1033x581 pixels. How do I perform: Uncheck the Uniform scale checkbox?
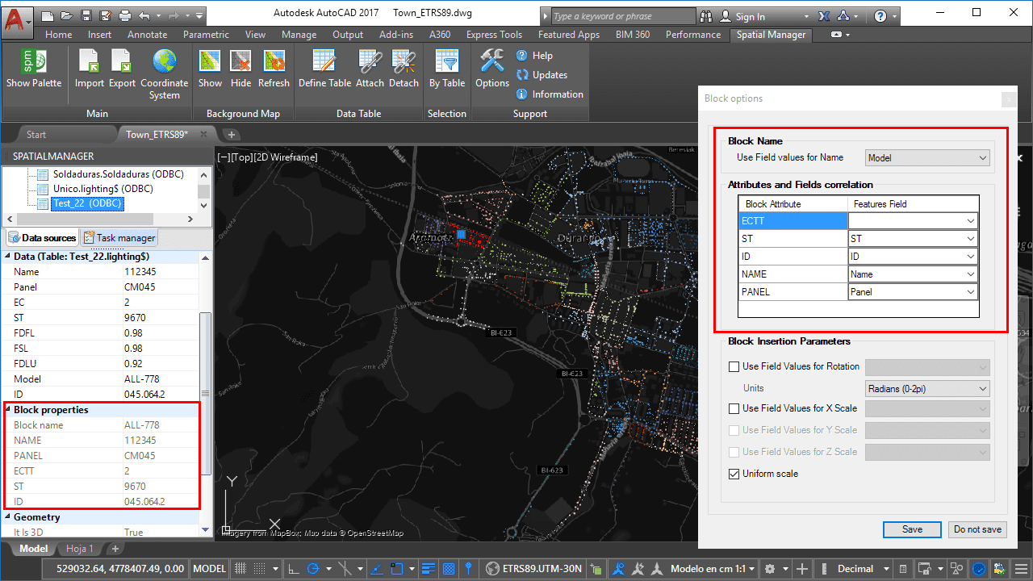point(734,474)
